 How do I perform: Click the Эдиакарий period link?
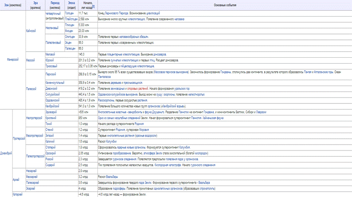pos(51,112)
